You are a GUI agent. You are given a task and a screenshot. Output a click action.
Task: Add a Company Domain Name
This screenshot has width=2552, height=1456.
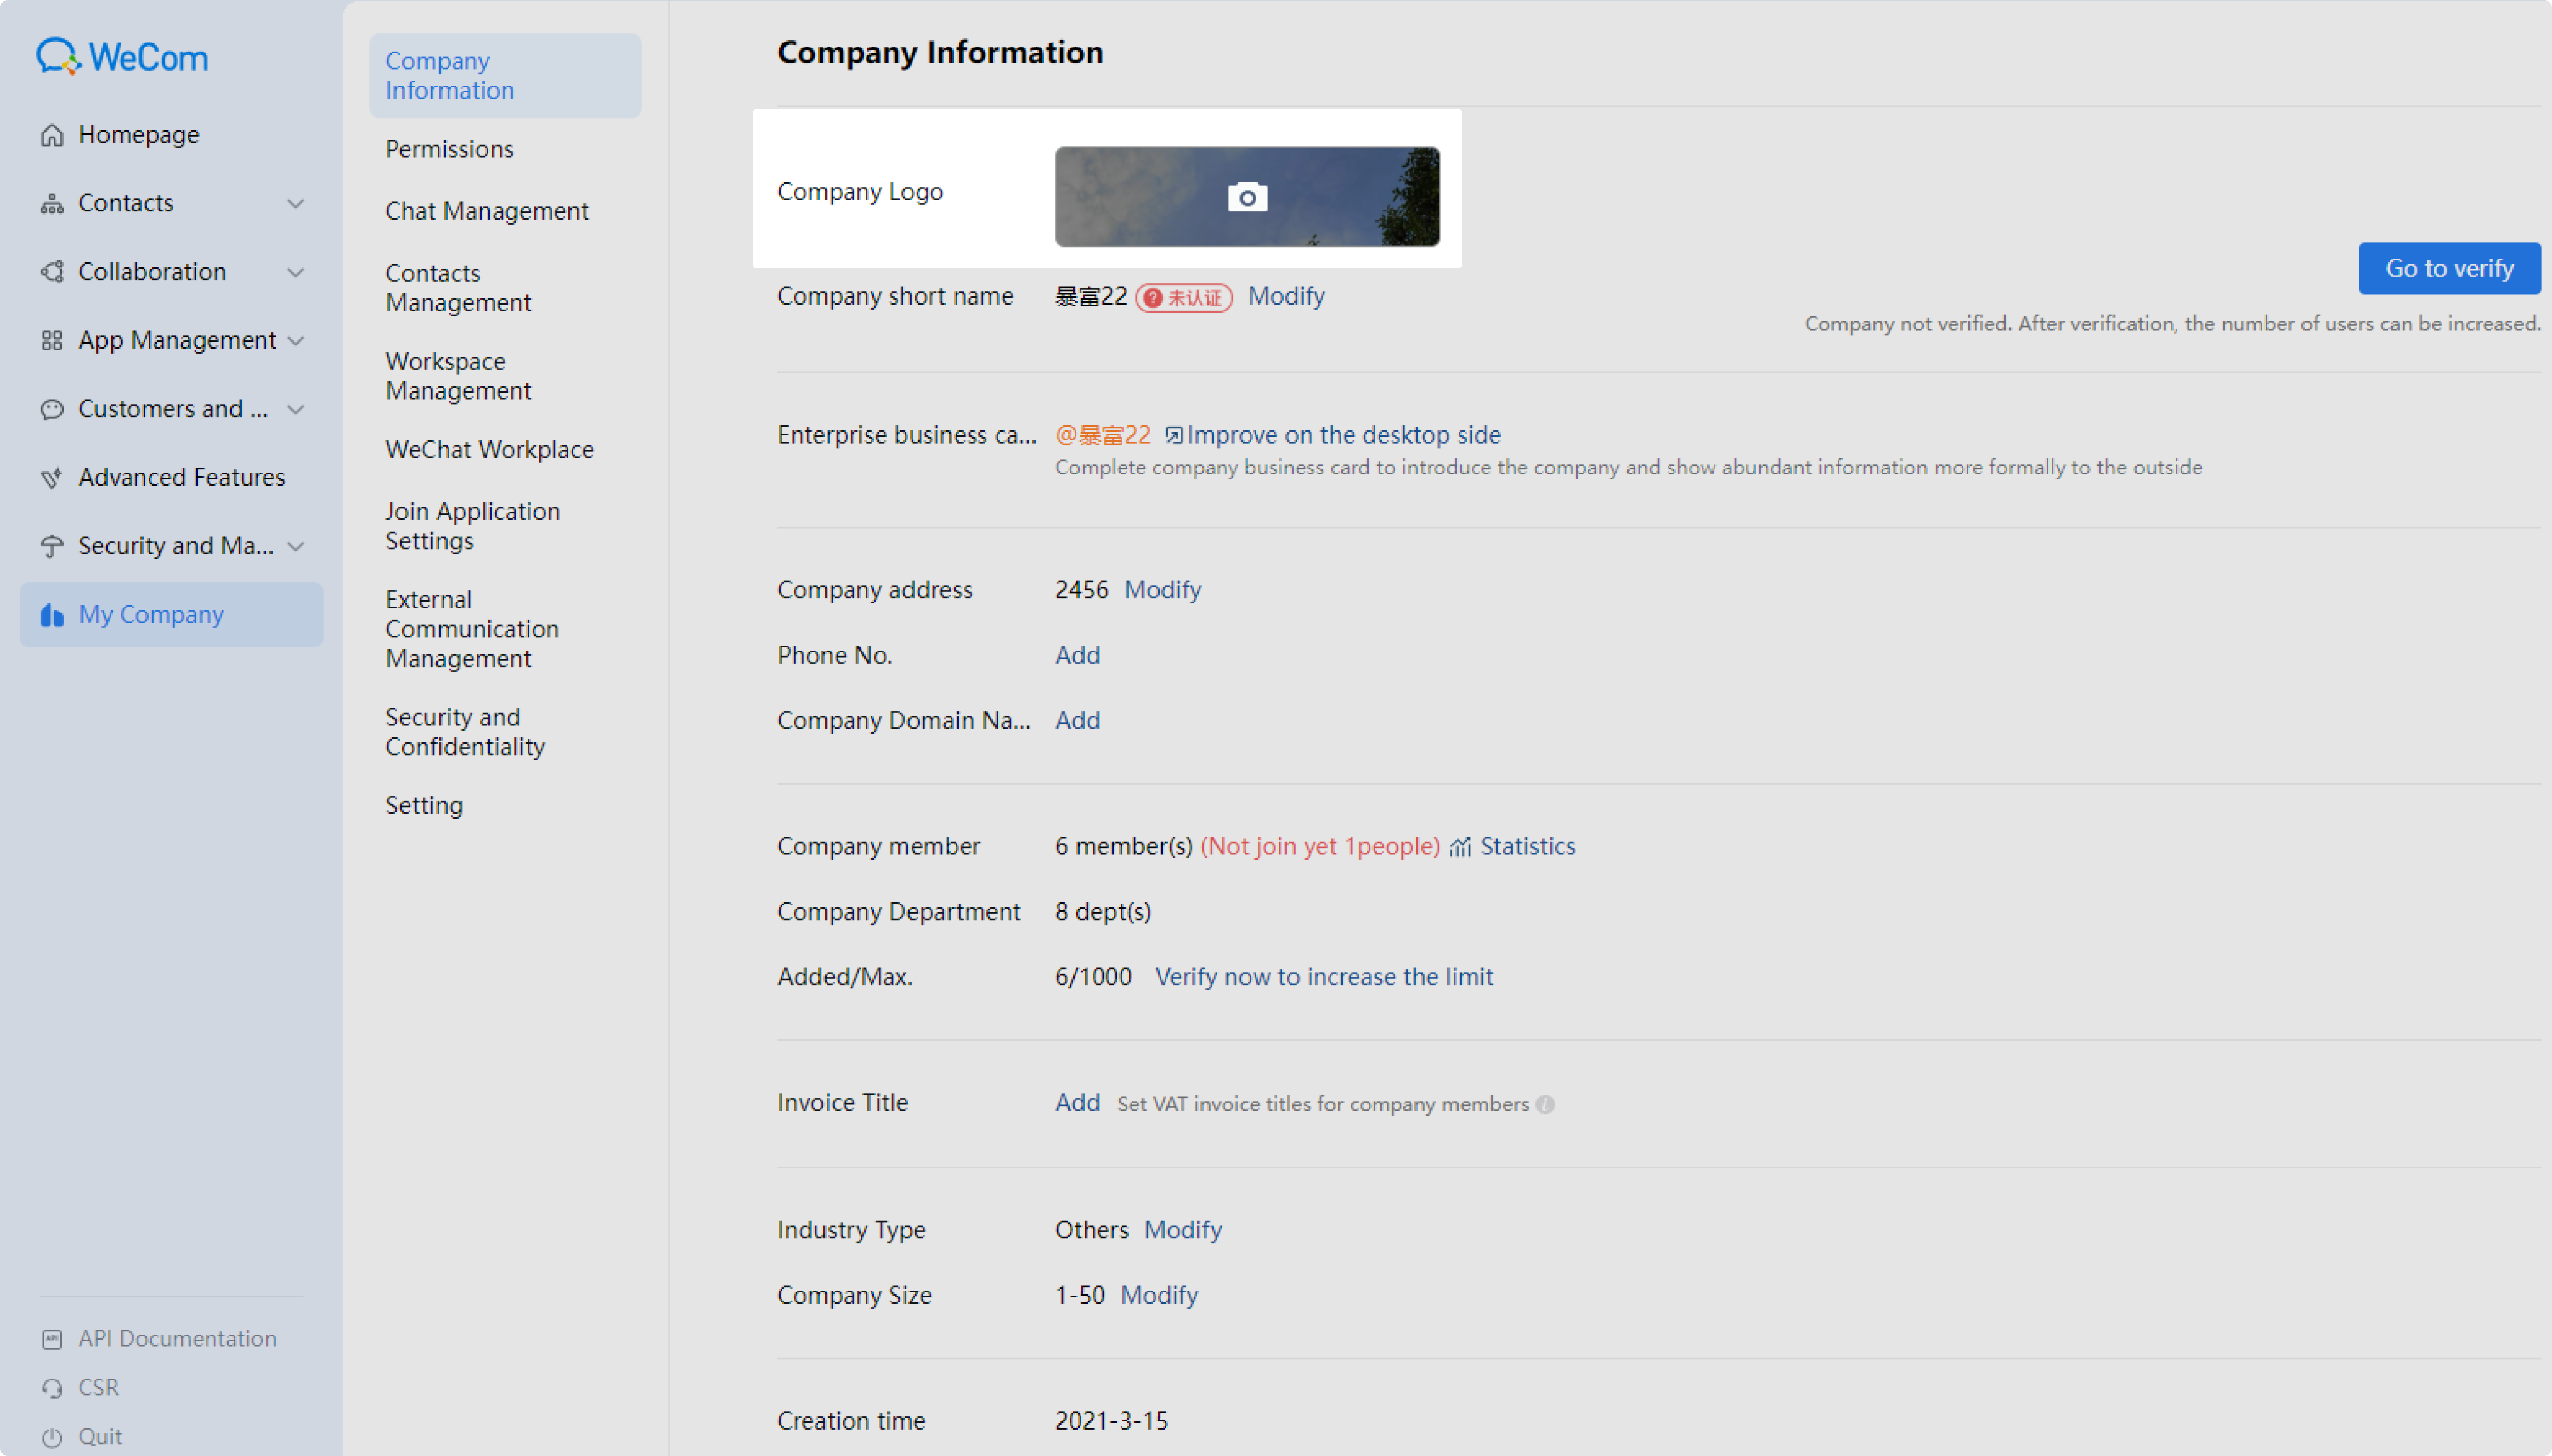click(1078, 721)
